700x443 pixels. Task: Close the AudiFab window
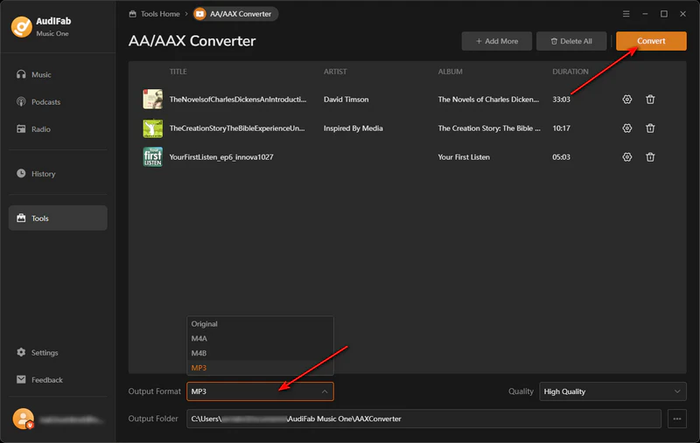(x=682, y=14)
